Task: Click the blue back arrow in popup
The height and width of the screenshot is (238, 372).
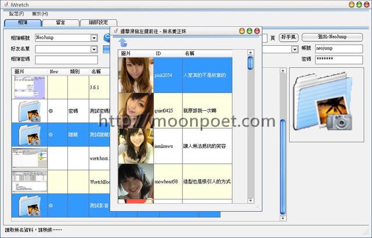Action: tap(123, 42)
